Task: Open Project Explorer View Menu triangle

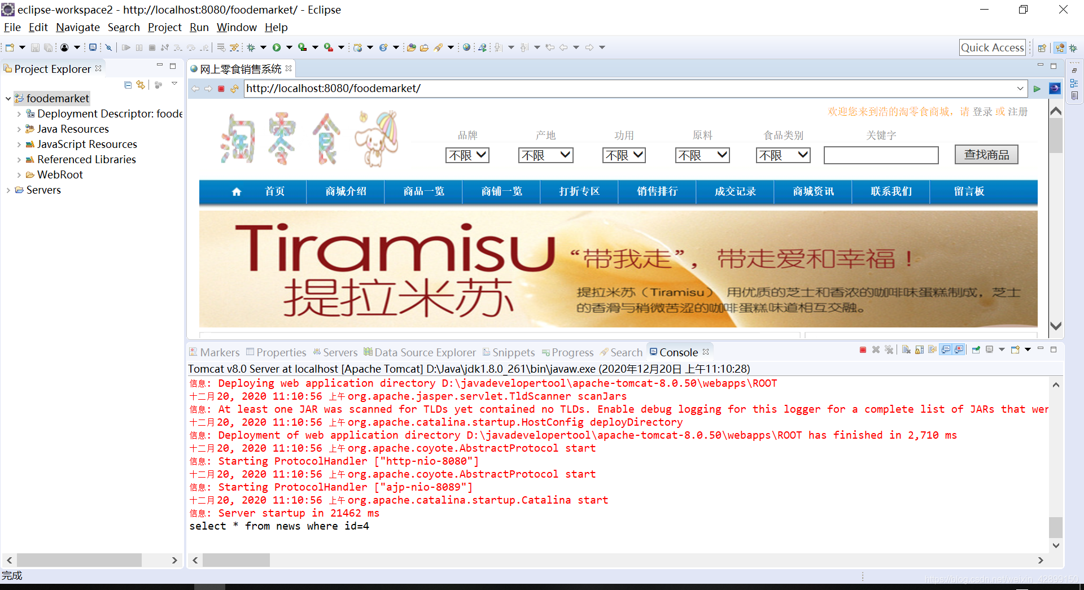Action: pos(174,84)
